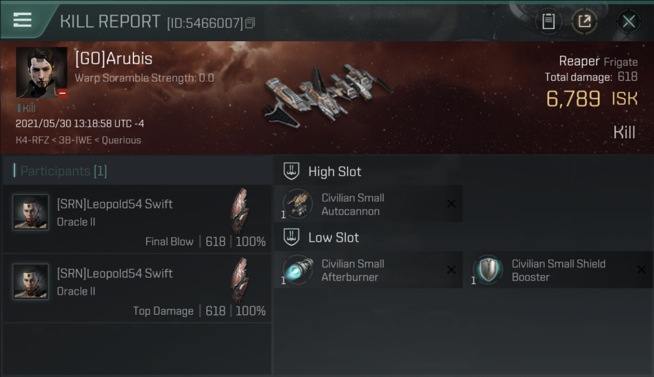Click the X beside Civilian Small Autocannon
Image resolution: width=654 pixels, height=377 pixels.
pyautogui.click(x=451, y=204)
